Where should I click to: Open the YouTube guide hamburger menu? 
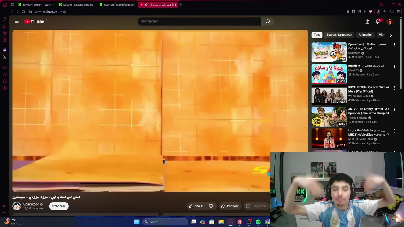click(16, 21)
